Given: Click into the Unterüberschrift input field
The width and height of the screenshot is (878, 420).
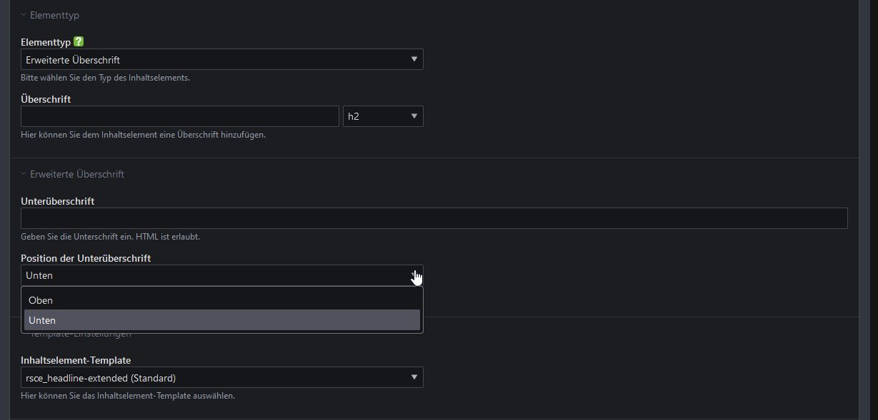Looking at the screenshot, I should coord(434,218).
